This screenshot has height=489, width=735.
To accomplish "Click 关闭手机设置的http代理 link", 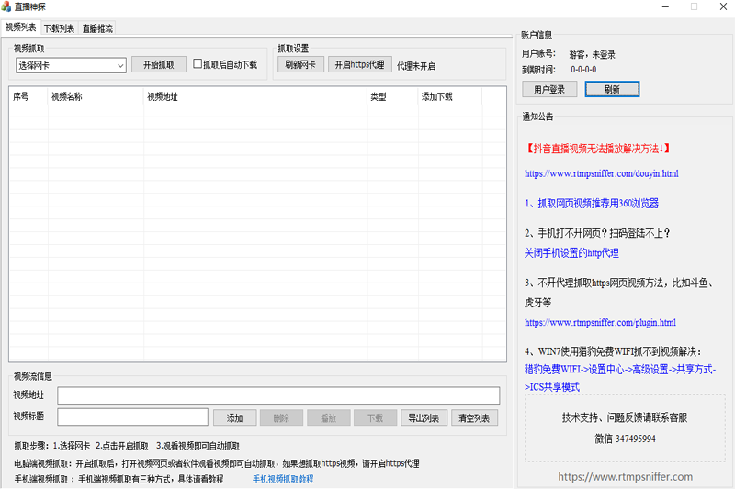I will click(571, 253).
